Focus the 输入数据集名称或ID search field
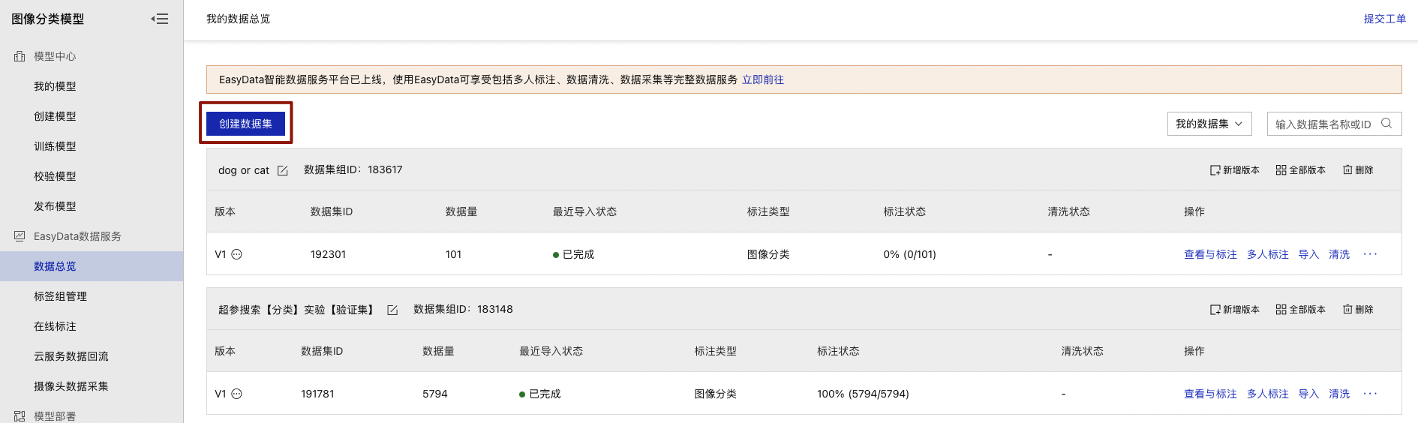 click(1323, 124)
